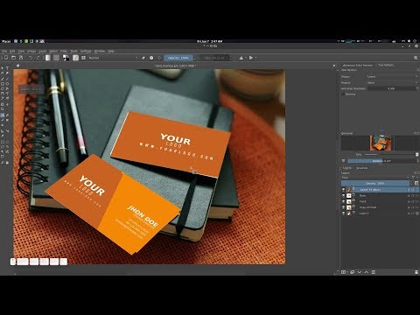Open the gradient Shape dropdown showing Linear
The image size is (420, 315).
tap(392, 76)
